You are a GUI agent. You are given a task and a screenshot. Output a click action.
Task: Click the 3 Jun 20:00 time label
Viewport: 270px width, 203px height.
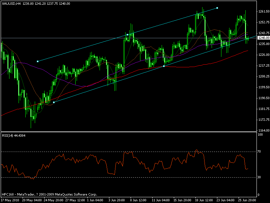coord(116,200)
